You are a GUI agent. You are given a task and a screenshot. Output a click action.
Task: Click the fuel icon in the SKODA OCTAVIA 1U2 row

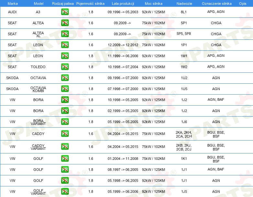65,78
